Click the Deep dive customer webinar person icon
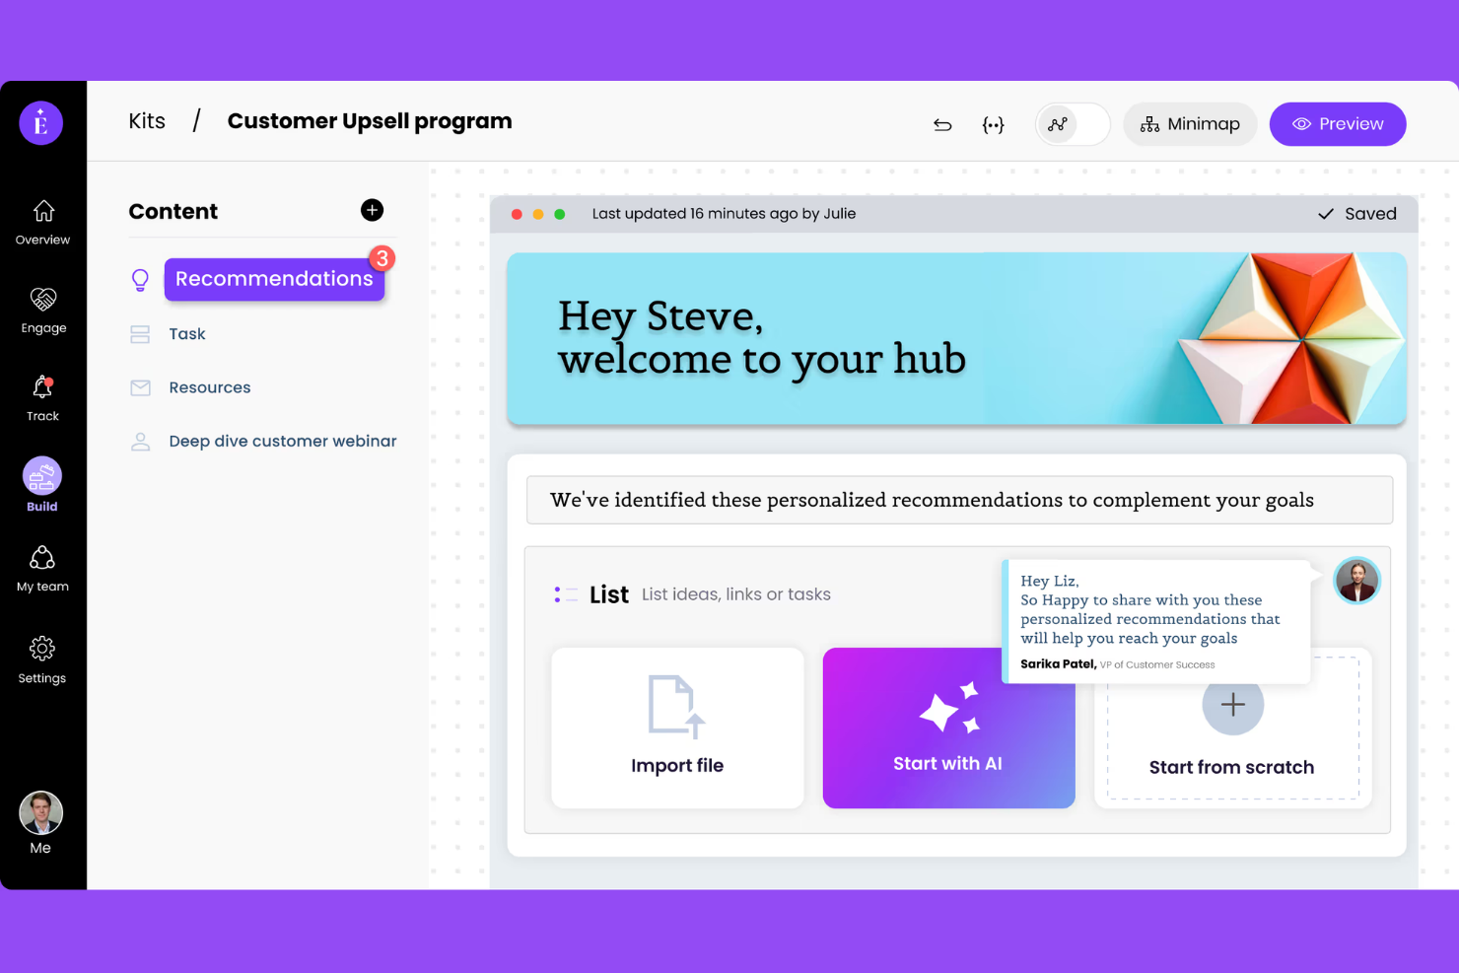Viewport: 1459px width, 973px height. [x=139, y=441]
